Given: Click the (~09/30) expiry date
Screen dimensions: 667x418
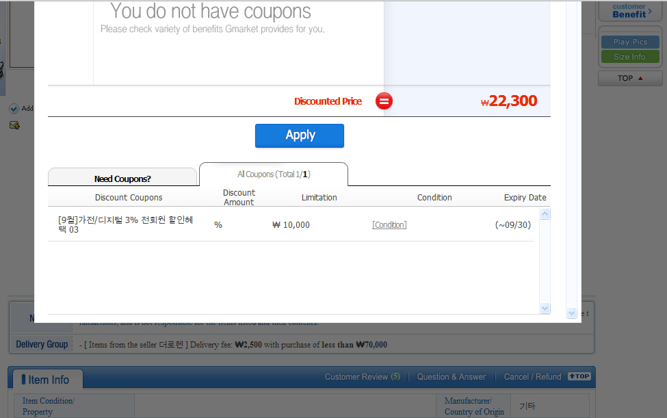Looking at the screenshot, I should click(513, 225).
